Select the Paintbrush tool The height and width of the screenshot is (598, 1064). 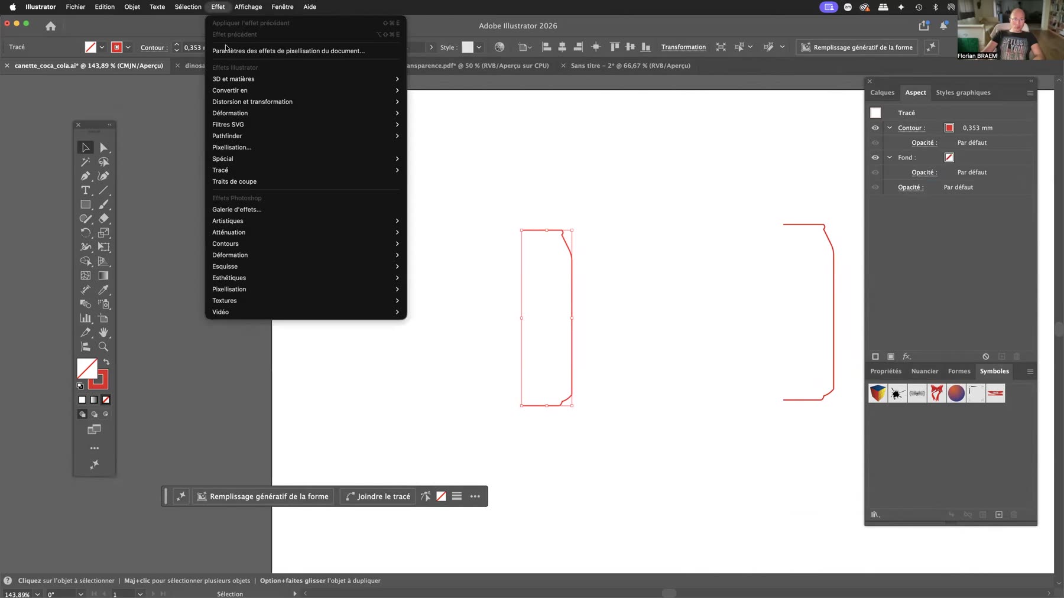click(104, 204)
